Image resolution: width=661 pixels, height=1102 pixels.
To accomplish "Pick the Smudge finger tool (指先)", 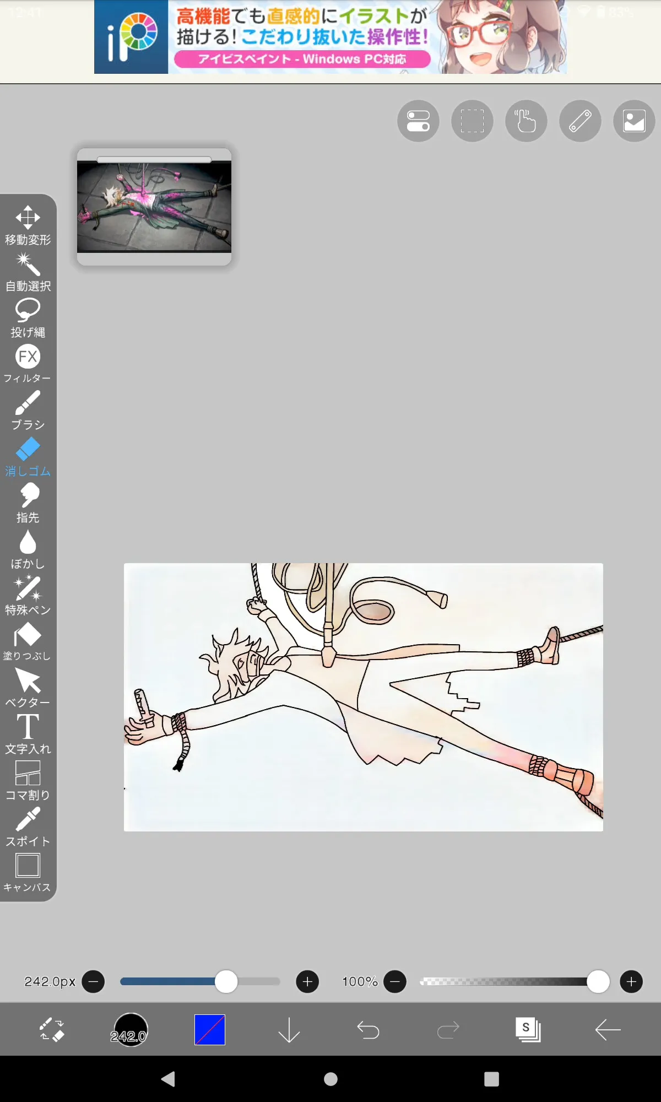I will point(28,503).
